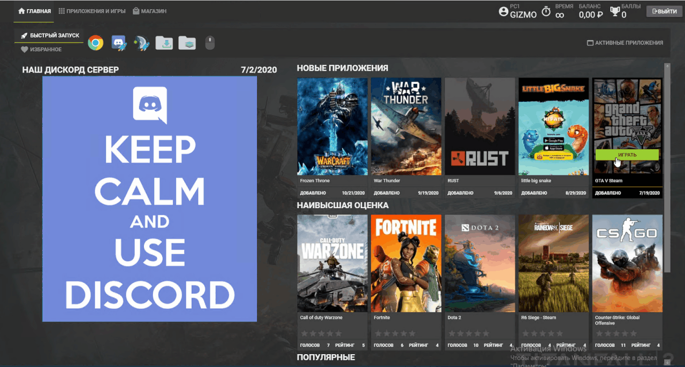Click the stopwatch time icon
The height and width of the screenshot is (367, 685).
coord(546,11)
